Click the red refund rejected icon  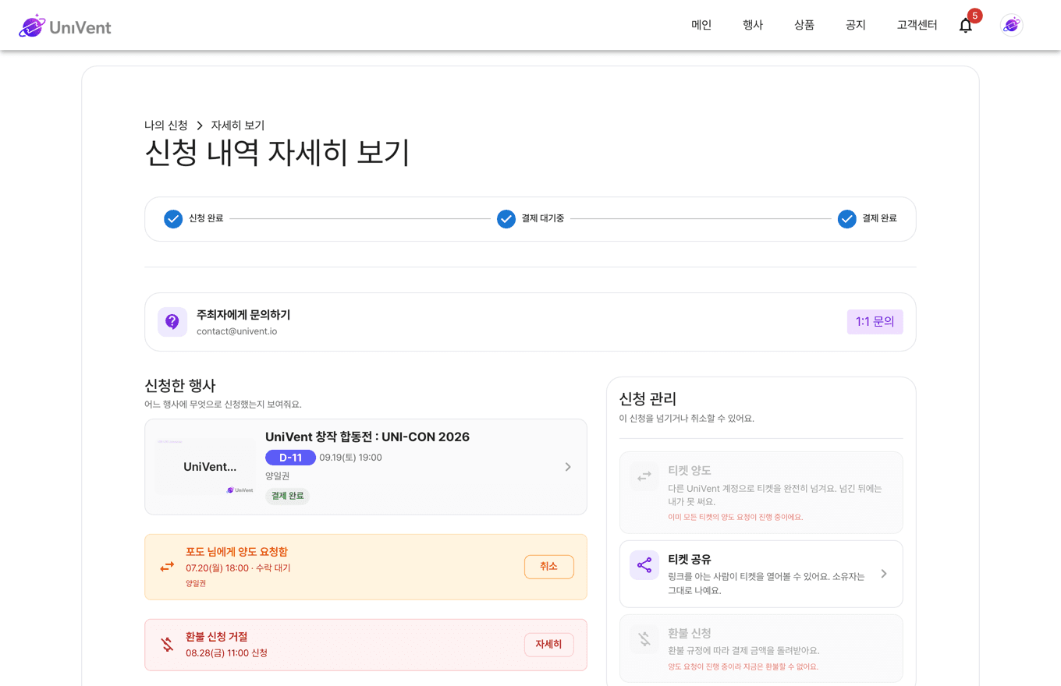(x=167, y=645)
